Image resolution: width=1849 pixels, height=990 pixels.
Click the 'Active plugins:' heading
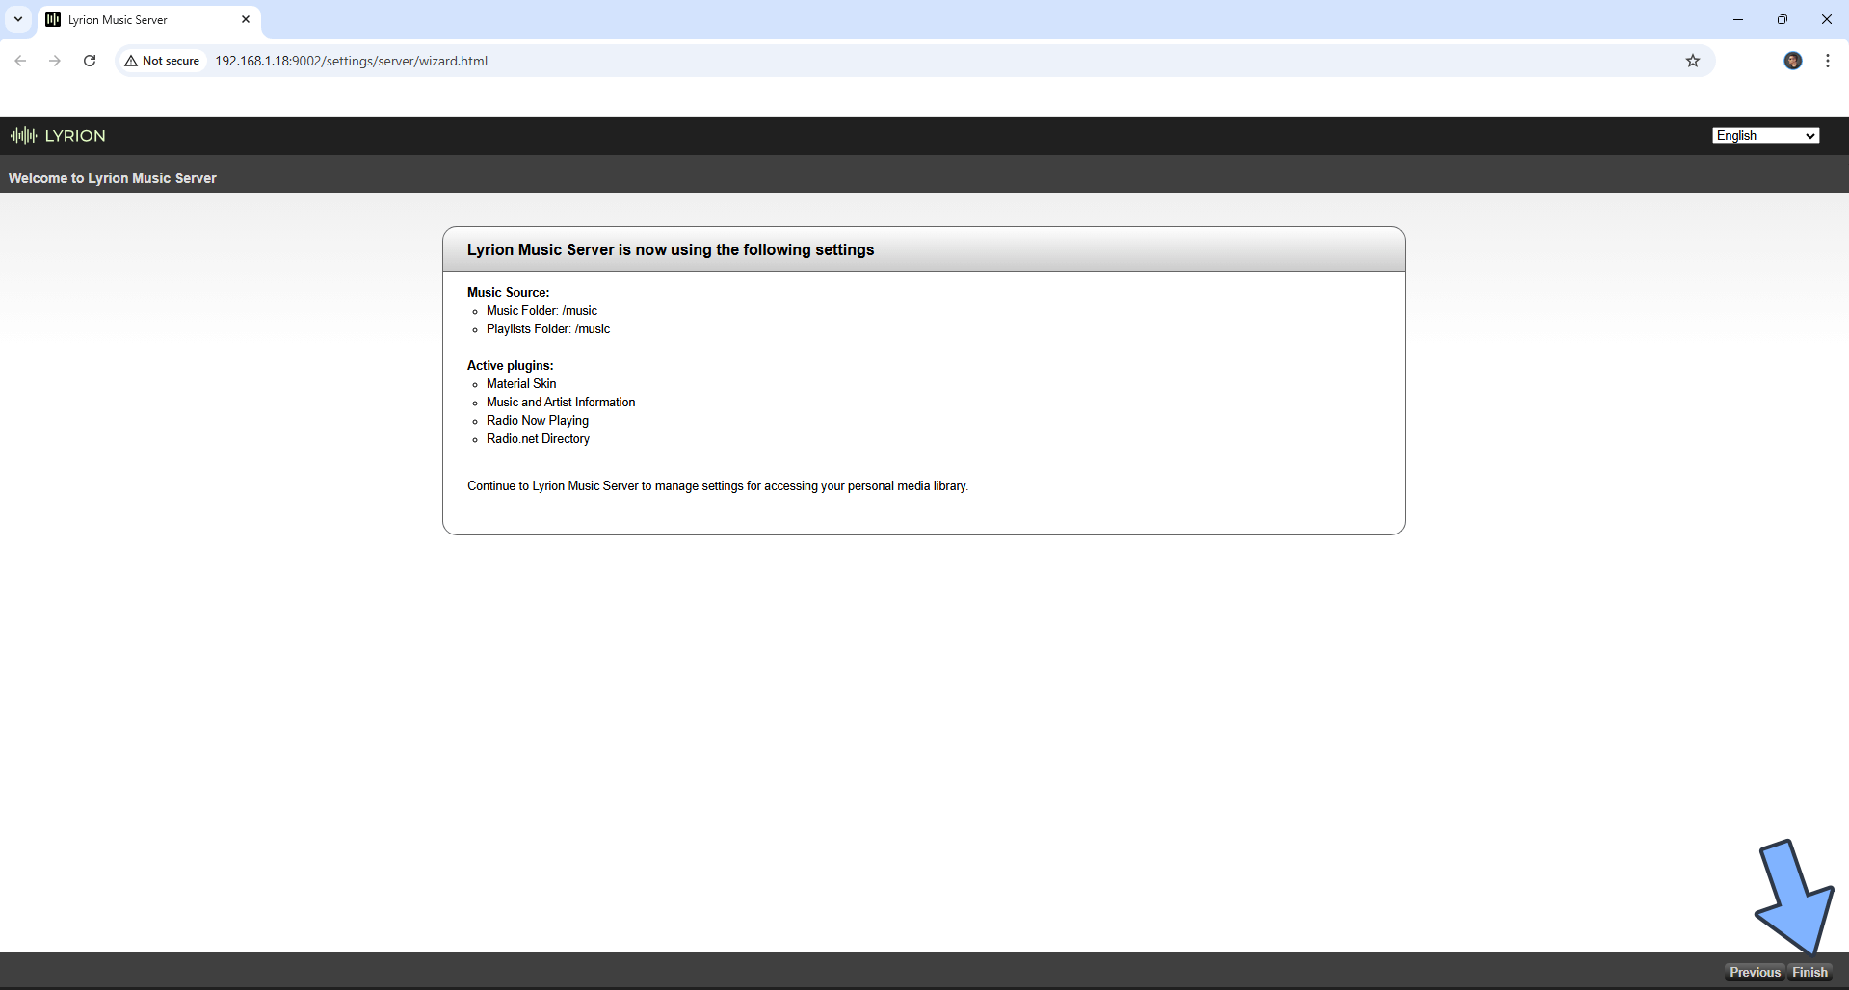510,365
